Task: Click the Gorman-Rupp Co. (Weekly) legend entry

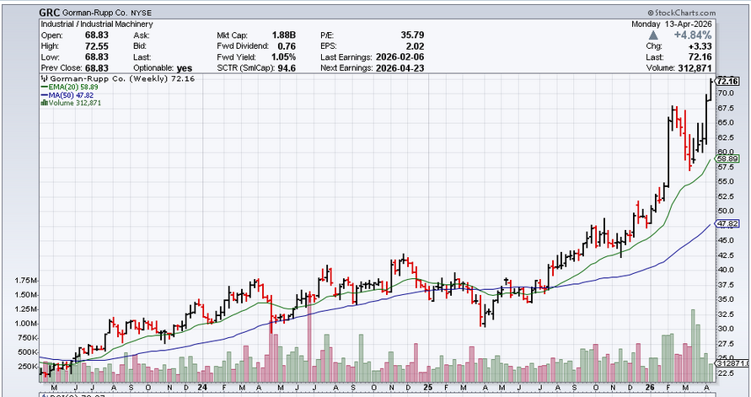Action: [x=122, y=78]
